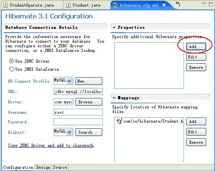Search for a Hibernate dialect
Screen dimensions: 215x171
pyautogui.click(x=89, y=132)
